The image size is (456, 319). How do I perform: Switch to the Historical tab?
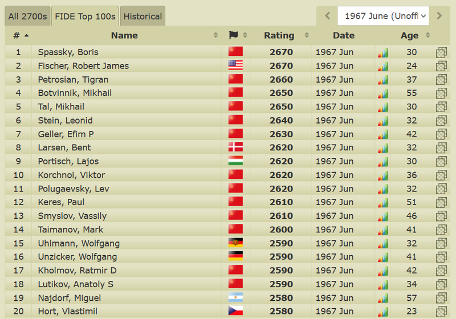point(142,17)
